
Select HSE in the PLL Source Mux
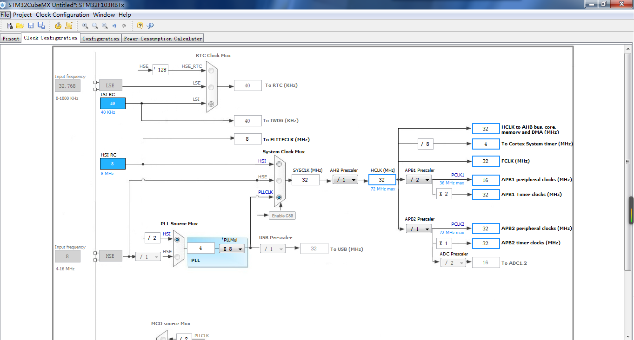tap(177, 256)
